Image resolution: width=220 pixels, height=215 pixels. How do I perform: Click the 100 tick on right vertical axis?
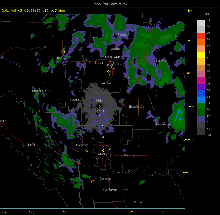pos(187,40)
